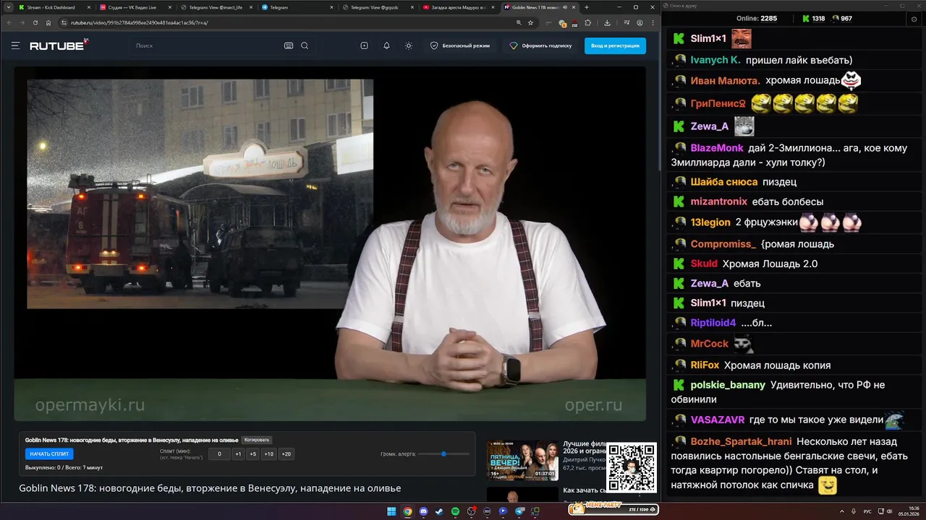Add +20 minutes to split
Screen dimensions: 926x520
coord(286,454)
